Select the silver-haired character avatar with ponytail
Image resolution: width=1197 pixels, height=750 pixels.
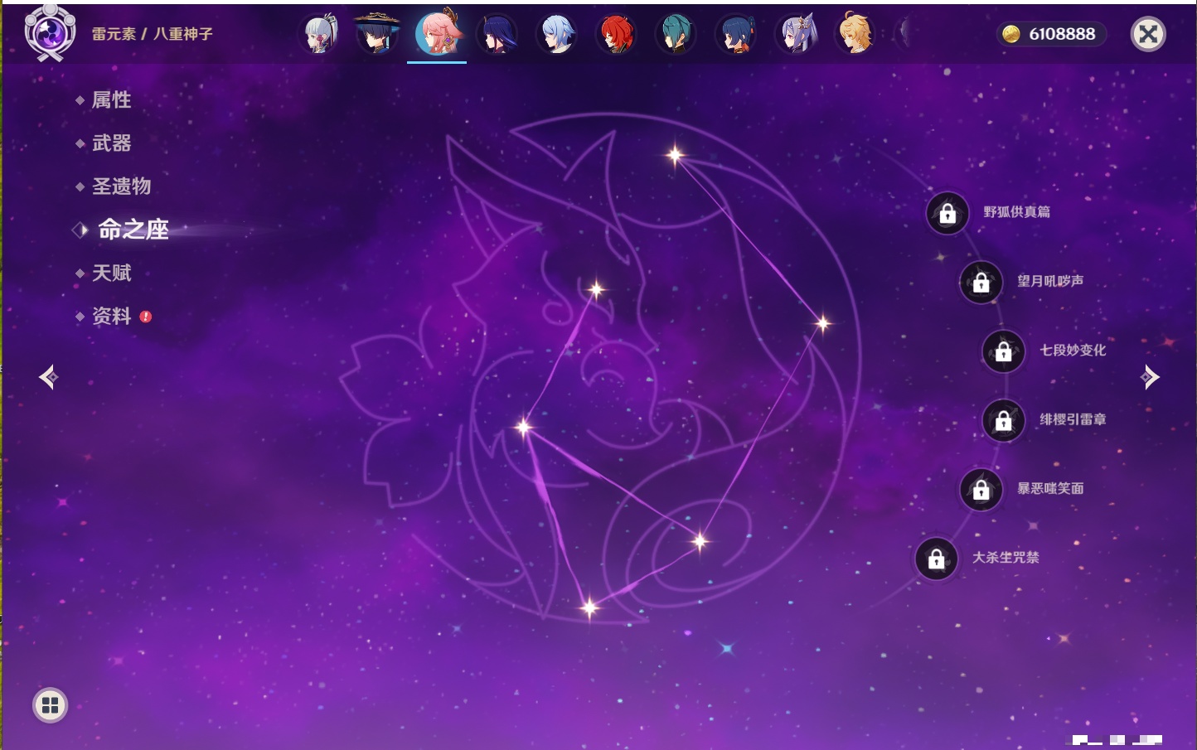coord(319,34)
